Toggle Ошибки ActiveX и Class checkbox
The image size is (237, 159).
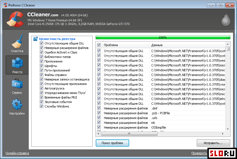coord(41,52)
